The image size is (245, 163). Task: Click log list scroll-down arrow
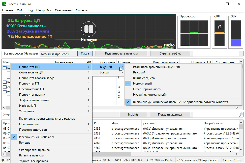coord(241,150)
